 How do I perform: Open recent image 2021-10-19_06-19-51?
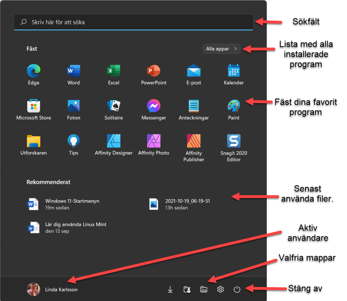tap(179, 204)
